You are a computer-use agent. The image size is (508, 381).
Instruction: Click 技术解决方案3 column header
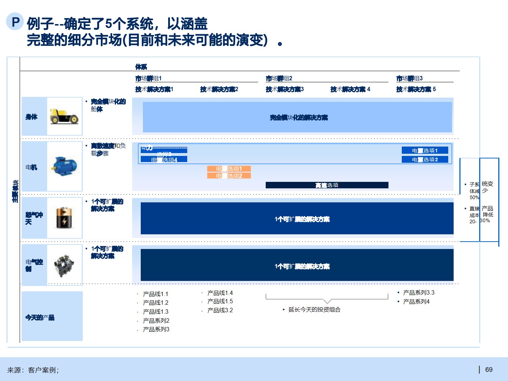(285, 89)
